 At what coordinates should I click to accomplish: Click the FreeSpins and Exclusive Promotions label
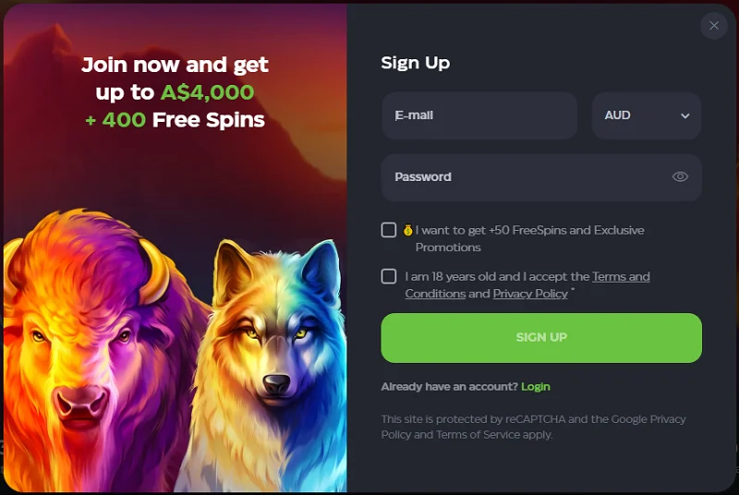(x=529, y=239)
